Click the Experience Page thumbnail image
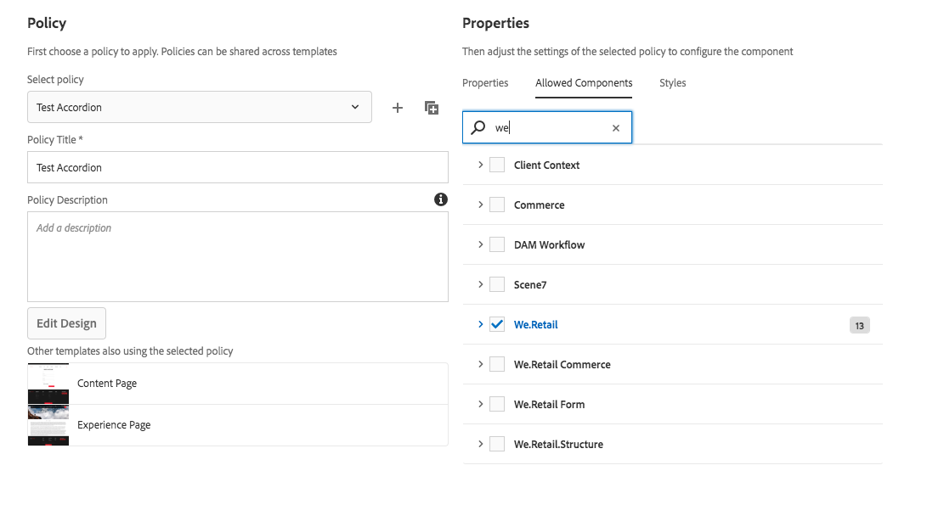Screen dimensions: 944x527 coord(48,424)
